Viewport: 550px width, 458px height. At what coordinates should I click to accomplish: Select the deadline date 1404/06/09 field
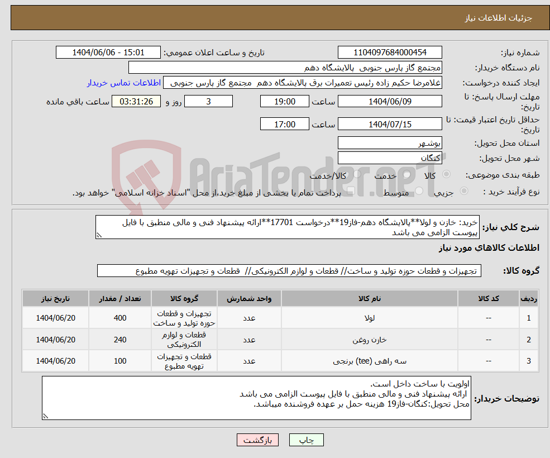[x=389, y=101]
